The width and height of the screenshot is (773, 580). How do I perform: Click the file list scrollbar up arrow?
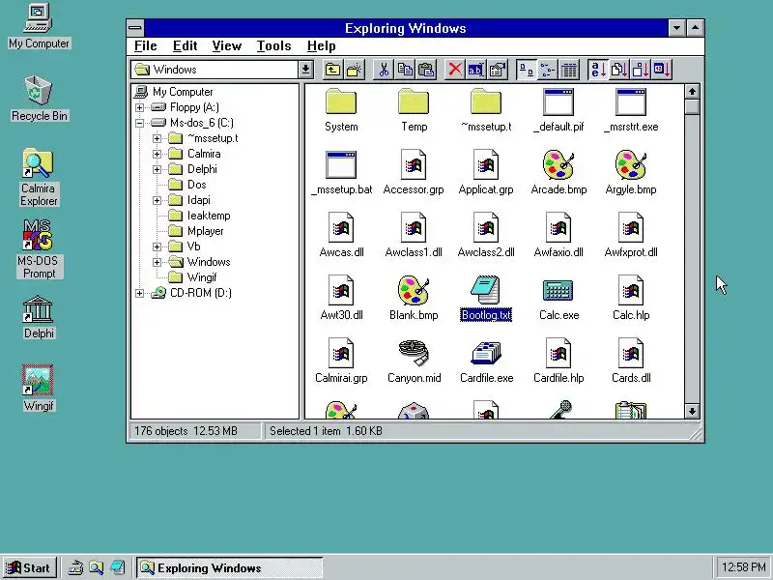692,92
